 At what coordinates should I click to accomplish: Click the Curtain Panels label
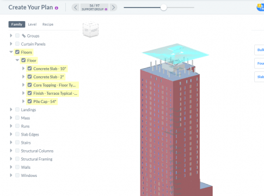coord(33,44)
